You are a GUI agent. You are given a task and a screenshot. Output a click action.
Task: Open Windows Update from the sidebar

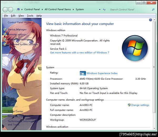(18, 116)
